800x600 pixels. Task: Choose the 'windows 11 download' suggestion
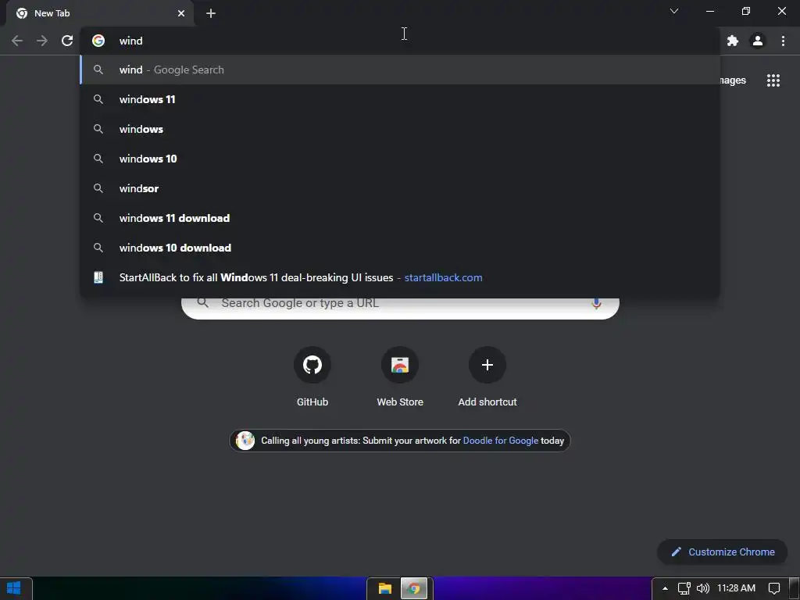click(x=400, y=218)
